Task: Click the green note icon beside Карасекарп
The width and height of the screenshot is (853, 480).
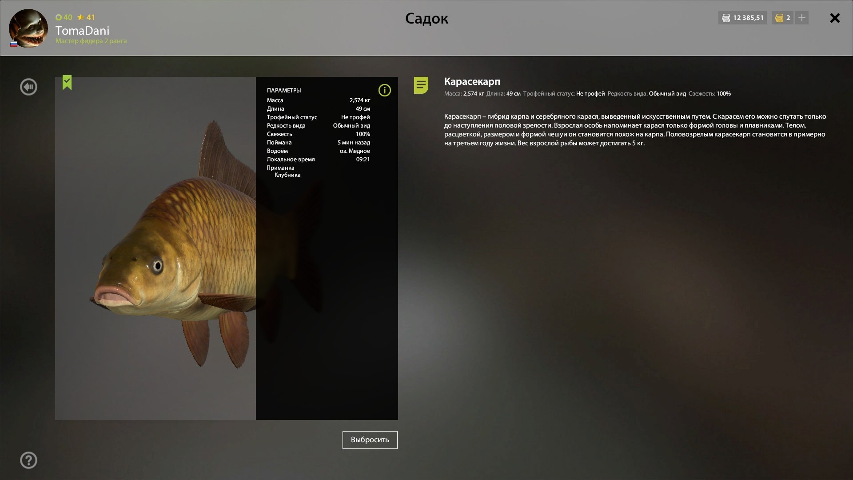Action: pos(421,85)
